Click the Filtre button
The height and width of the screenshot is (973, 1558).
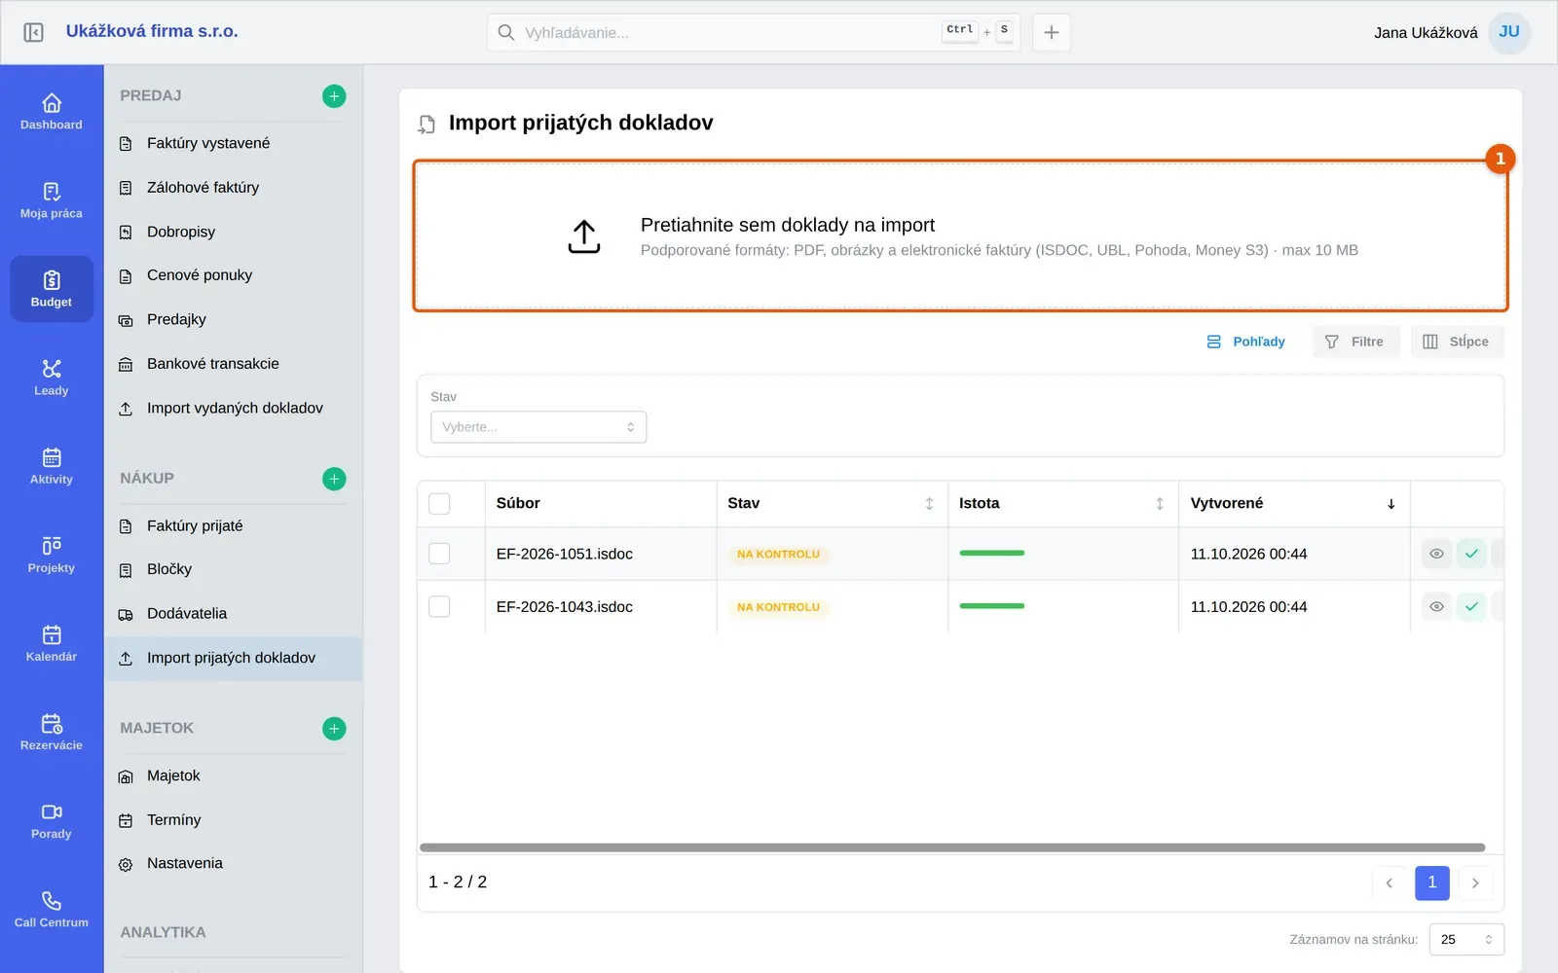click(1355, 342)
